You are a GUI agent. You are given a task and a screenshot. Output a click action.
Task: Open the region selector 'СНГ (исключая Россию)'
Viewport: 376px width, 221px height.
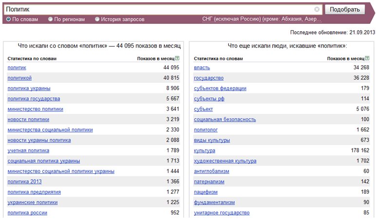click(262, 19)
